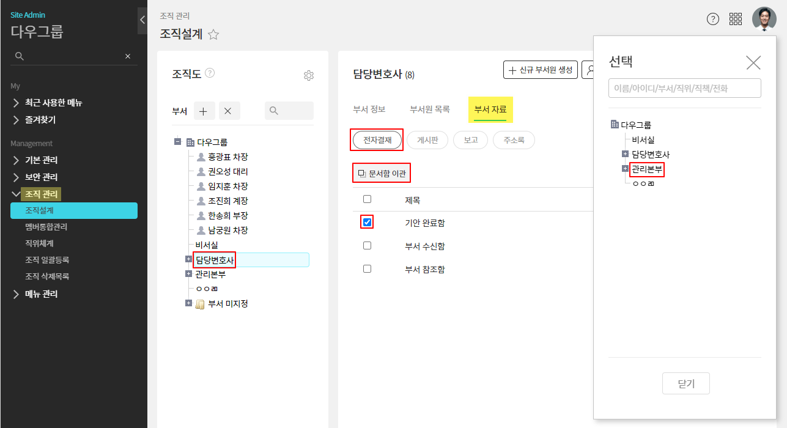This screenshot has width=787, height=428.
Task: Click the organization chart settings gear icon
Action: (x=309, y=76)
